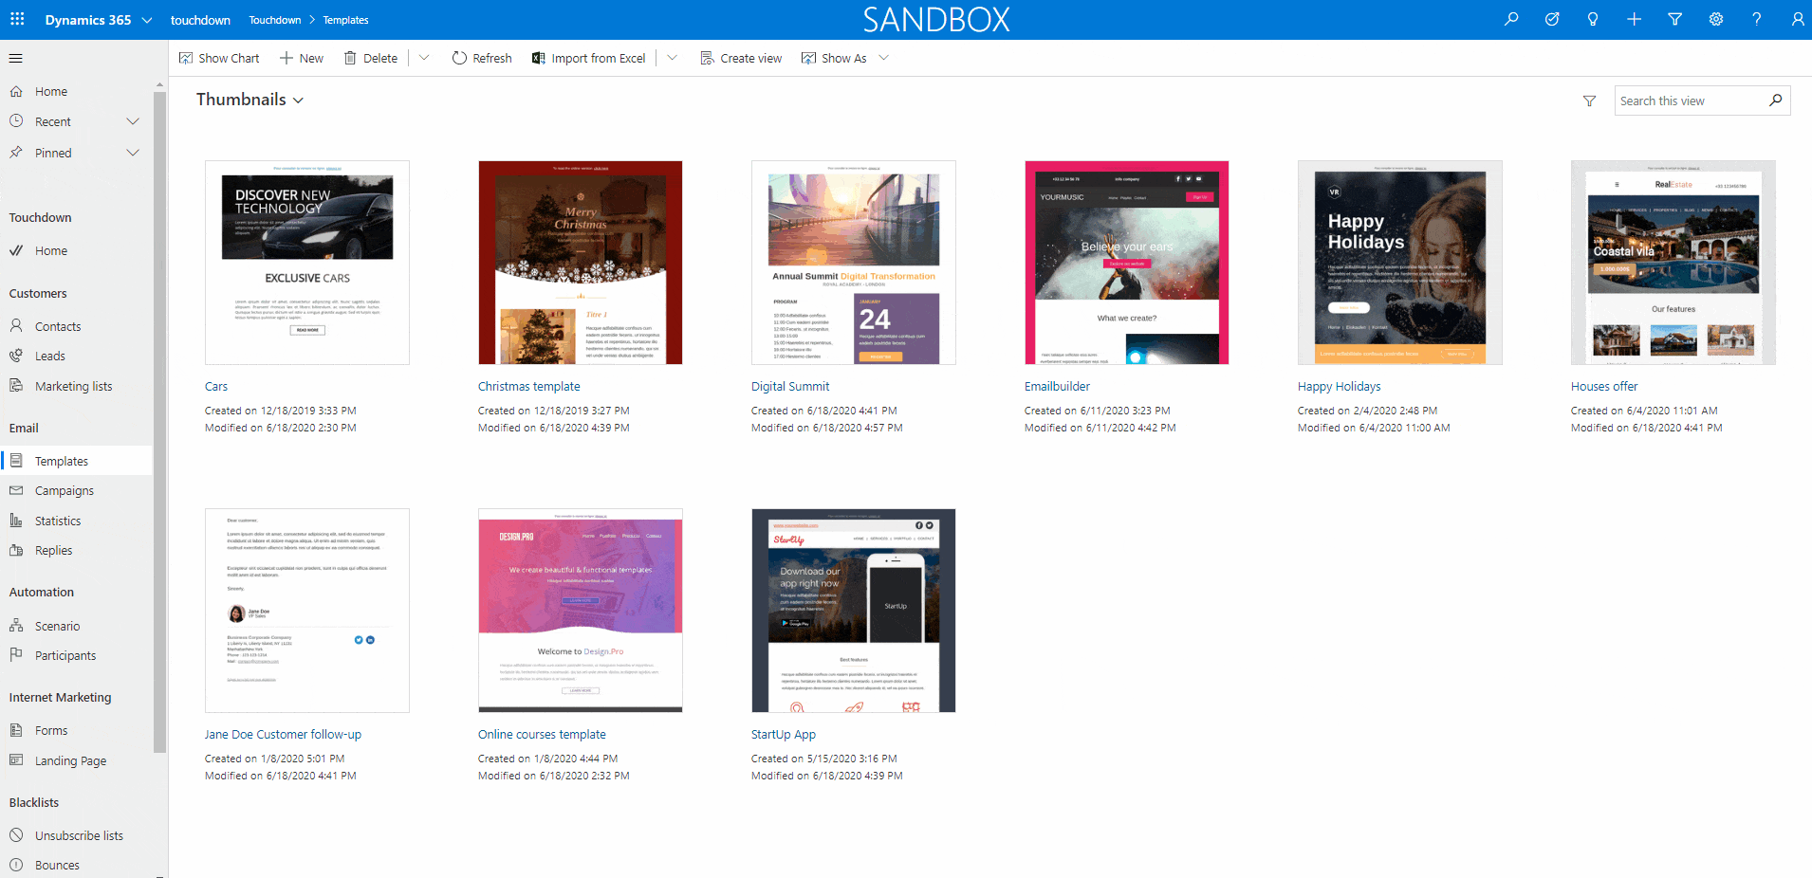Expand the Thumbnails view selector
The image size is (1812, 878).
(x=250, y=100)
